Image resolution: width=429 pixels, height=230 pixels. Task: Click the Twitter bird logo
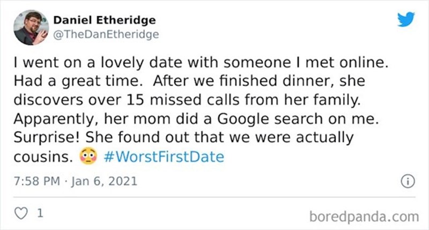tap(406, 20)
